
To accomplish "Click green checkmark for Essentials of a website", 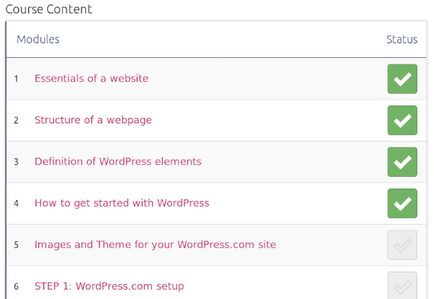I will (402, 79).
